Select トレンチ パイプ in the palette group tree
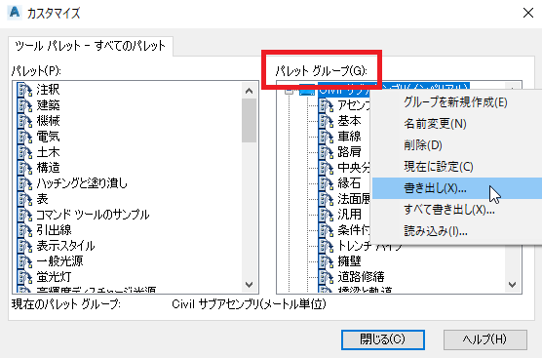 369,246
